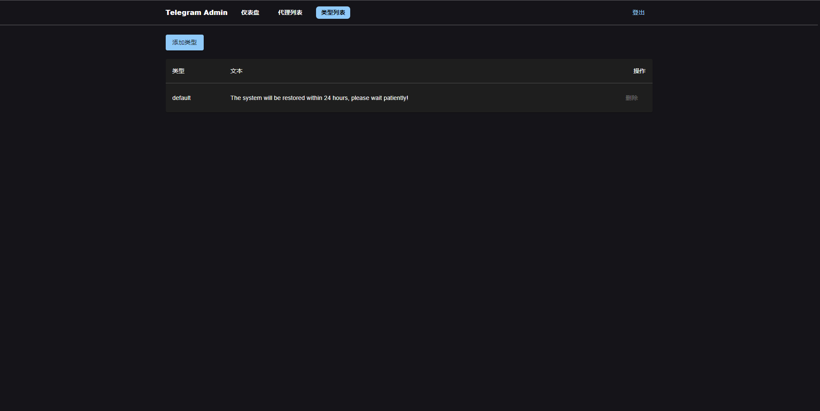Select the 类型列表 navigation tab
Image resolution: width=820 pixels, height=411 pixels.
333,12
